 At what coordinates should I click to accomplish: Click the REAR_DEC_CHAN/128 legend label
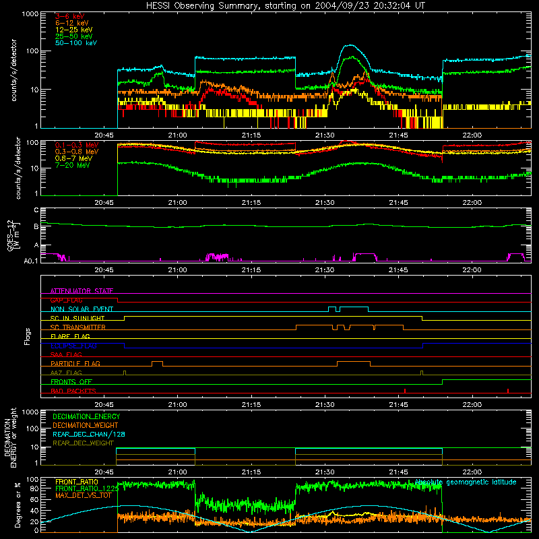89,434
